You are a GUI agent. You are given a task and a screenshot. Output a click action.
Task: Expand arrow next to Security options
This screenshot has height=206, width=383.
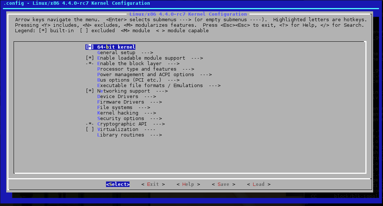(x=156, y=118)
